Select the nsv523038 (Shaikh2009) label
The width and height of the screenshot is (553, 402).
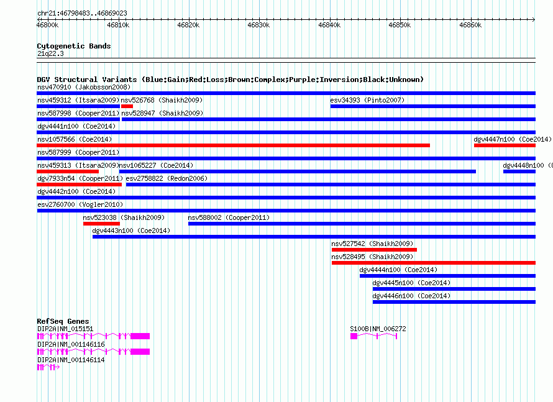[x=124, y=217]
